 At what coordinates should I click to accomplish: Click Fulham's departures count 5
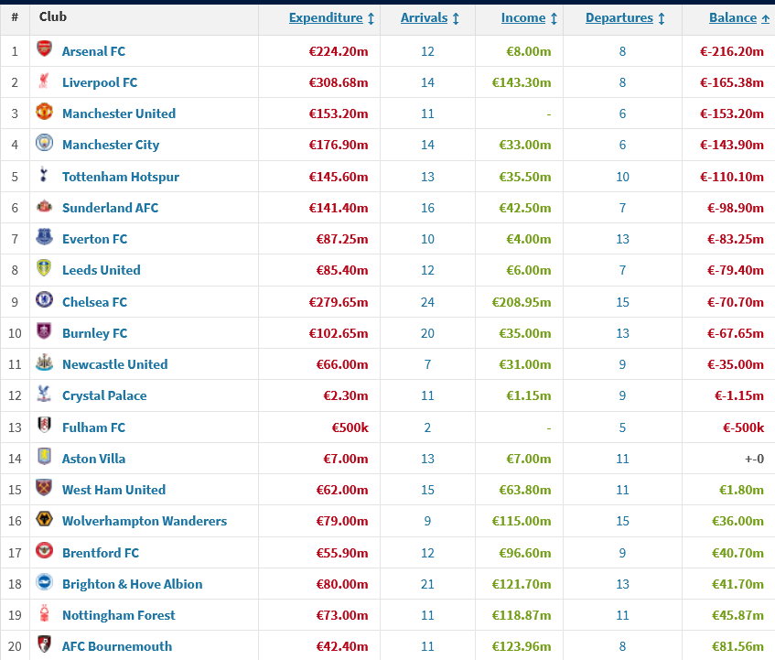coord(622,427)
